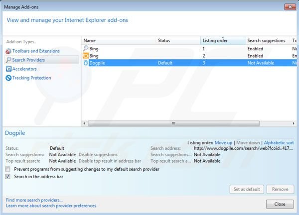Image resolution: width=299 pixels, height=215 pixels.
Task: Remove the Dogpile search provider
Action: tap(280, 189)
